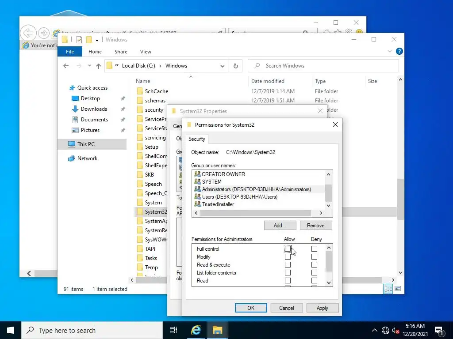
Task: Open Customize Quick Access Toolbar dropdown
Action: (97, 40)
